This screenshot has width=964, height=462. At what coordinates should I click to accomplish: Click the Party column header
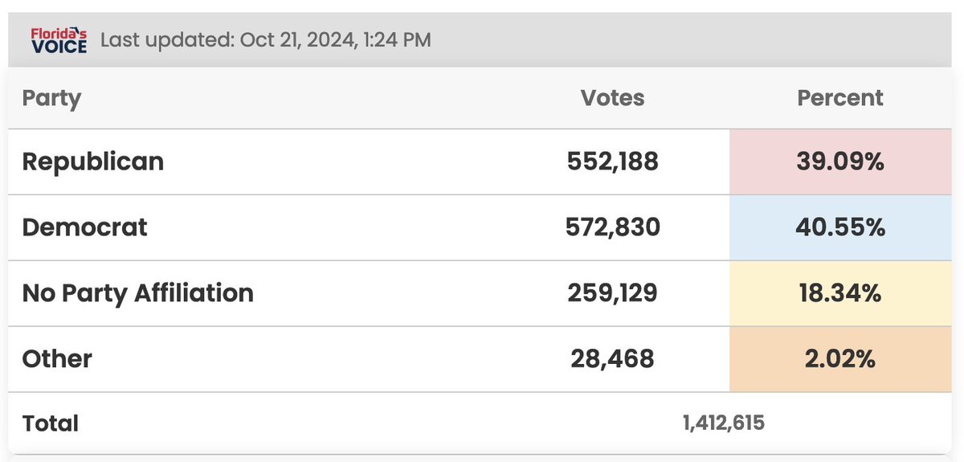click(51, 99)
